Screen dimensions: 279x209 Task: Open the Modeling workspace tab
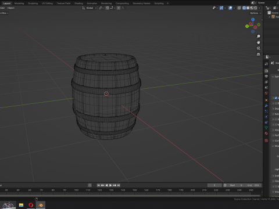(19, 3)
